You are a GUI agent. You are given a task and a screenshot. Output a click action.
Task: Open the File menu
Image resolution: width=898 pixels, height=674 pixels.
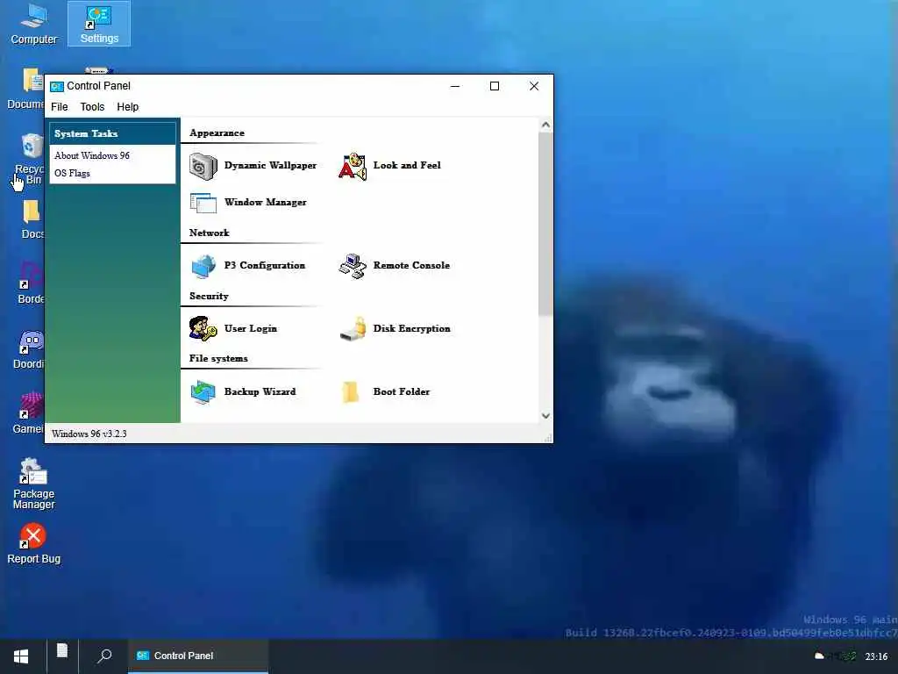click(60, 107)
